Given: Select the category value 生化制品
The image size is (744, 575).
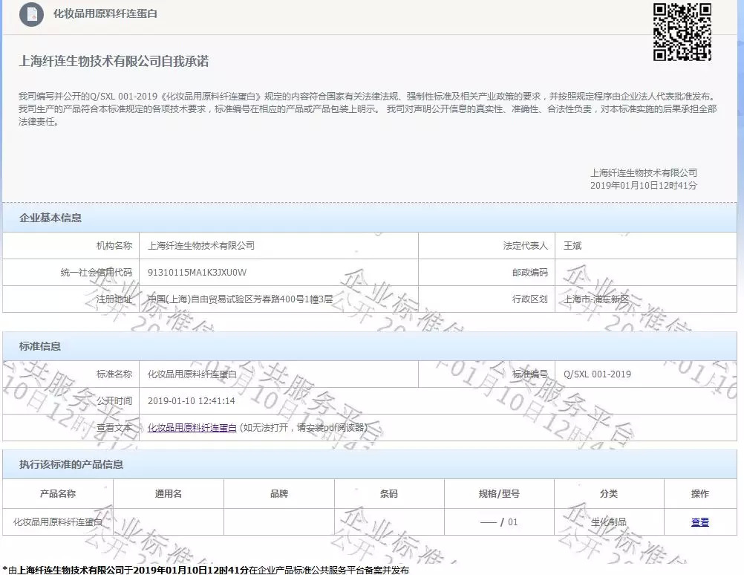Looking at the screenshot, I should (x=609, y=522).
